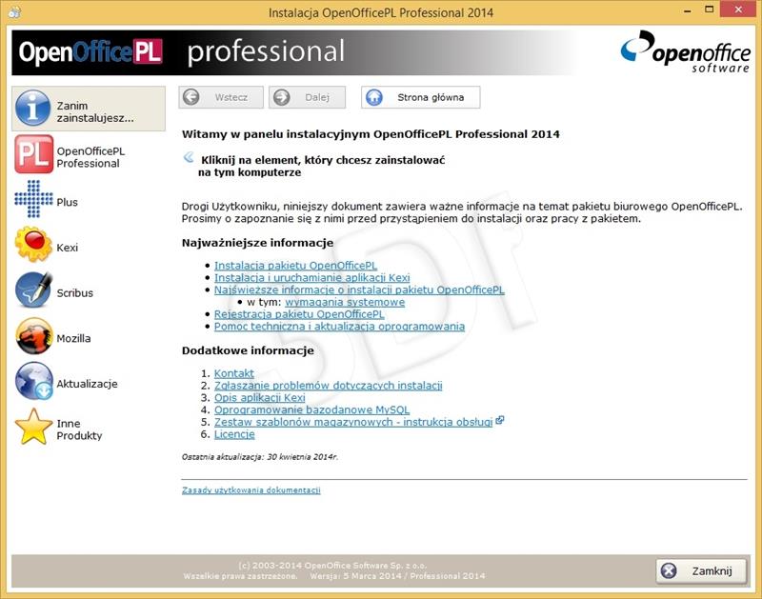Open Zasady użytkowania dokumentacji link
The image size is (762, 599).
pyautogui.click(x=251, y=490)
